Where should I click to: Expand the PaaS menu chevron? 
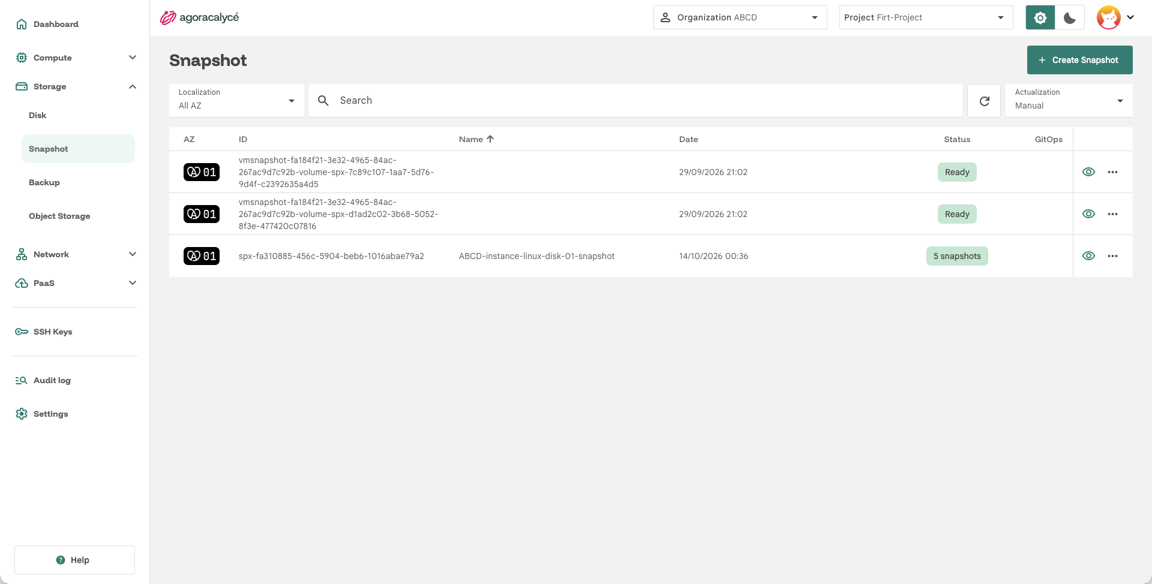pyautogui.click(x=133, y=283)
